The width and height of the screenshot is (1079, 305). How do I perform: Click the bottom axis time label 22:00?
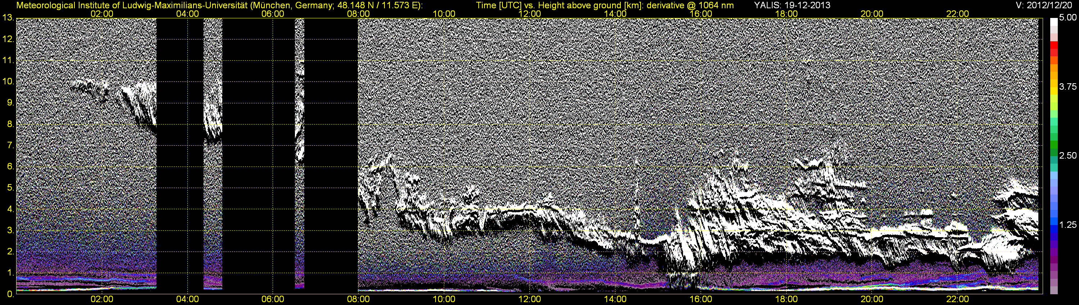click(957, 299)
